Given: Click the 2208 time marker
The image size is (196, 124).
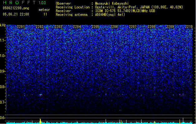Looking at the screenshot, I should click(x=151, y=27).
